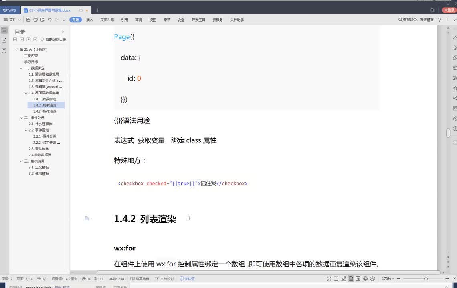The height and width of the screenshot is (288, 457).
Task: Click the outline level-down arrow icon
Action: click(x=15, y=39)
